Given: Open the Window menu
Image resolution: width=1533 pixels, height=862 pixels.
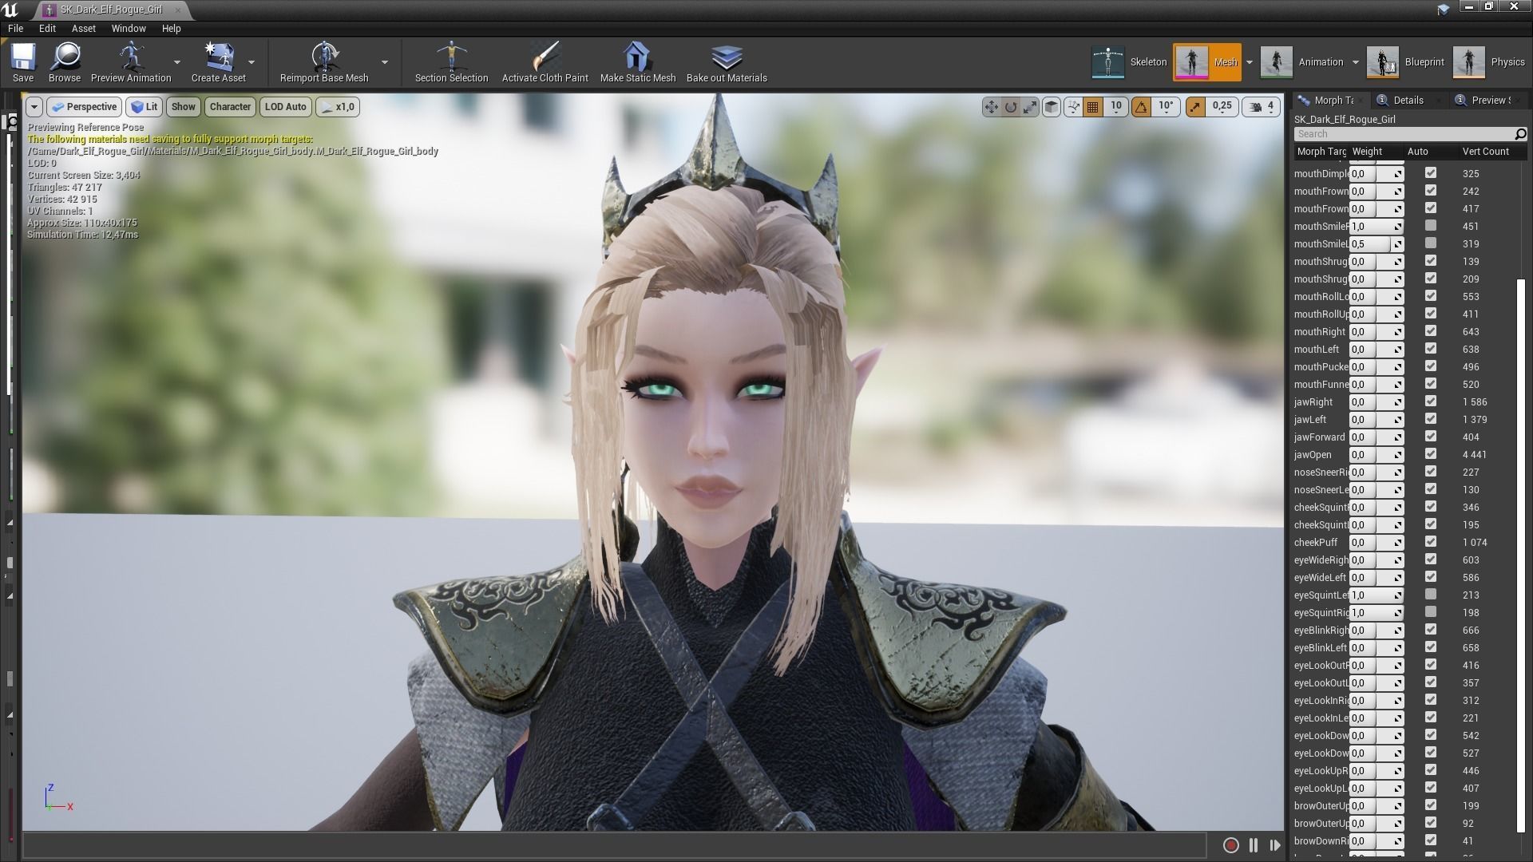Looking at the screenshot, I should click(129, 28).
